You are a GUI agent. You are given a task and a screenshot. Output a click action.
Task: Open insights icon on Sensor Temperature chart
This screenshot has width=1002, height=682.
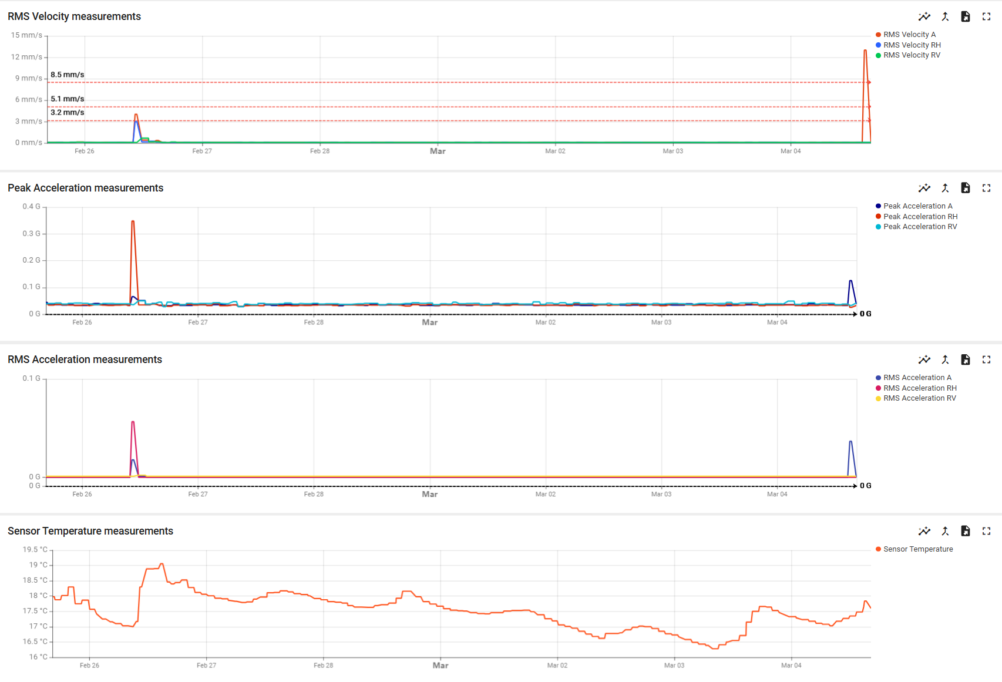924,531
